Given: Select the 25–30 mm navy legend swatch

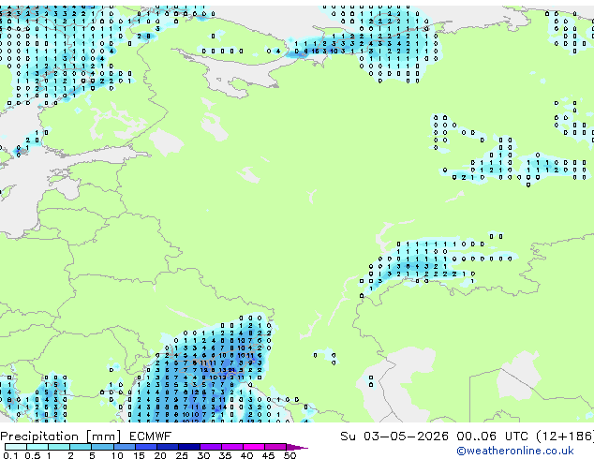Looking at the screenshot, I should tap(189, 447).
